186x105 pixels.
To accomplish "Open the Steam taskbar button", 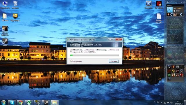I will 46,102.
